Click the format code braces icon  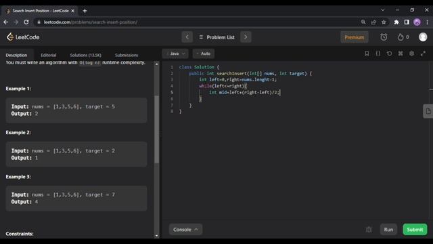point(378,54)
